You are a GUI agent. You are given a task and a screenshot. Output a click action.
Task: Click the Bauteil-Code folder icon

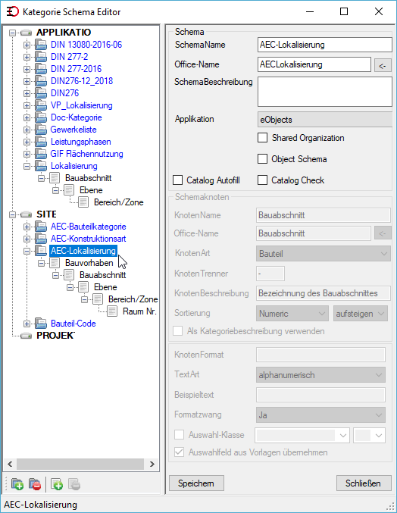click(x=41, y=324)
